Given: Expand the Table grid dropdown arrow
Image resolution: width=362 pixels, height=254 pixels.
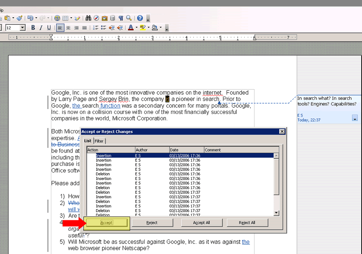Looking at the screenshot, I should click(71, 18).
